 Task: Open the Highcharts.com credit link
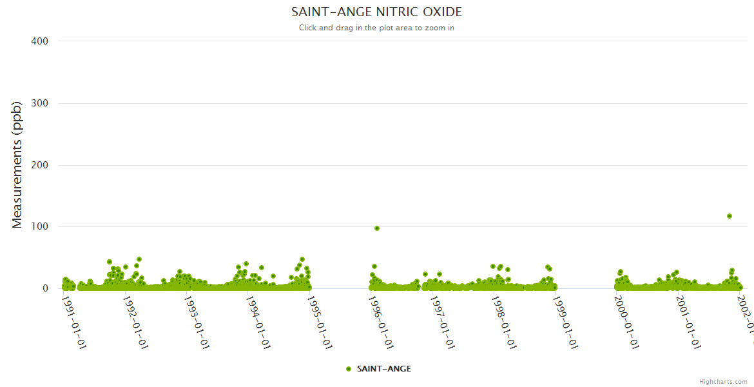point(723,381)
